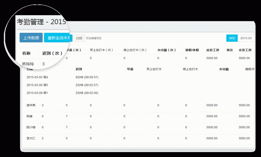Click 李大仁's late count 2

click(43, 138)
